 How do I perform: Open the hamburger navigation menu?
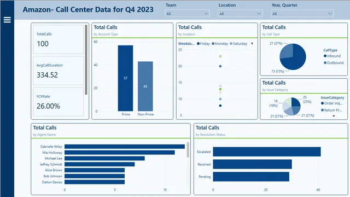pos(7,20)
